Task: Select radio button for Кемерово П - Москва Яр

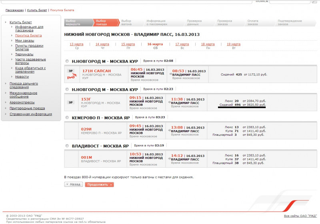Action: click(67, 118)
